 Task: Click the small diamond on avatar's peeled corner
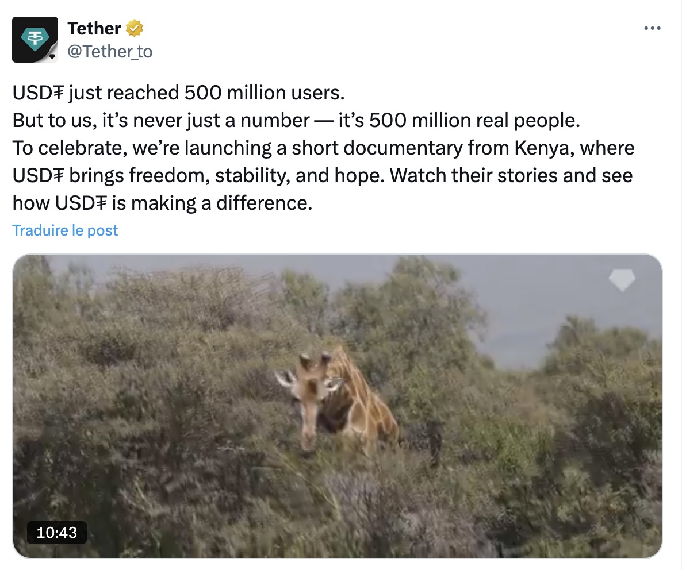(x=52, y=56)
